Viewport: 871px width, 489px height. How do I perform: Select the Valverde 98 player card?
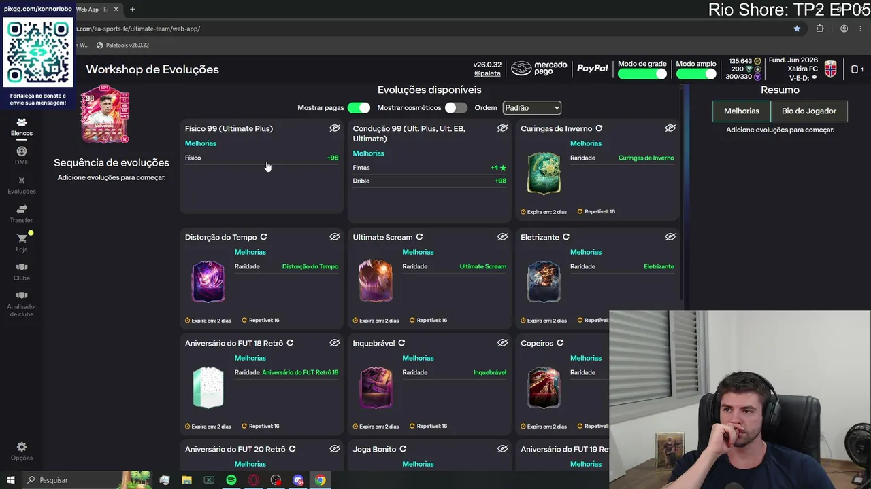point(105,114)
